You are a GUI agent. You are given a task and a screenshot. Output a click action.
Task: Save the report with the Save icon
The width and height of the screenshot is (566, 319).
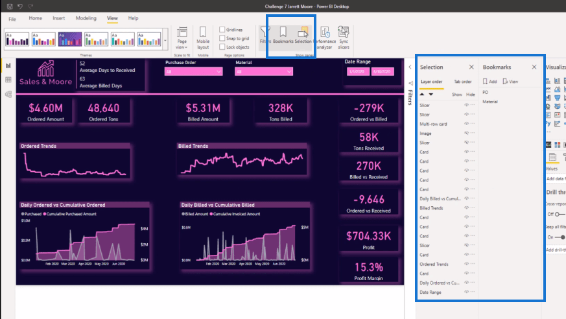[x=10, y=6]
